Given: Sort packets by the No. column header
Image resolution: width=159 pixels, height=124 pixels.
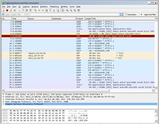Looking at the screenshot, I should [x=7, y=19].
